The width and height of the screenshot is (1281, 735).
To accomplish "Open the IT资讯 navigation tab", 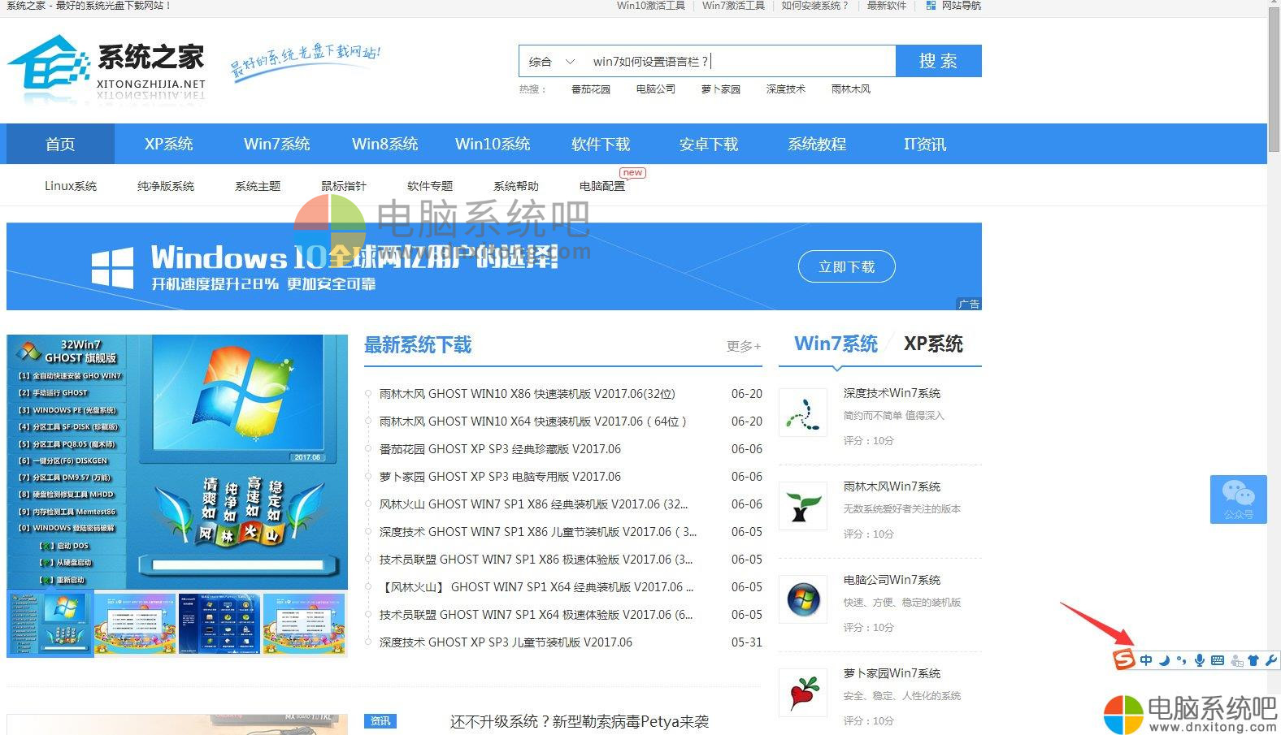I will (x=925, y=144).
